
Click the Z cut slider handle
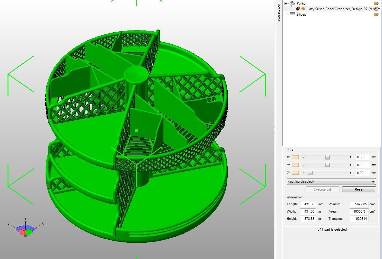tap(310, 173)
